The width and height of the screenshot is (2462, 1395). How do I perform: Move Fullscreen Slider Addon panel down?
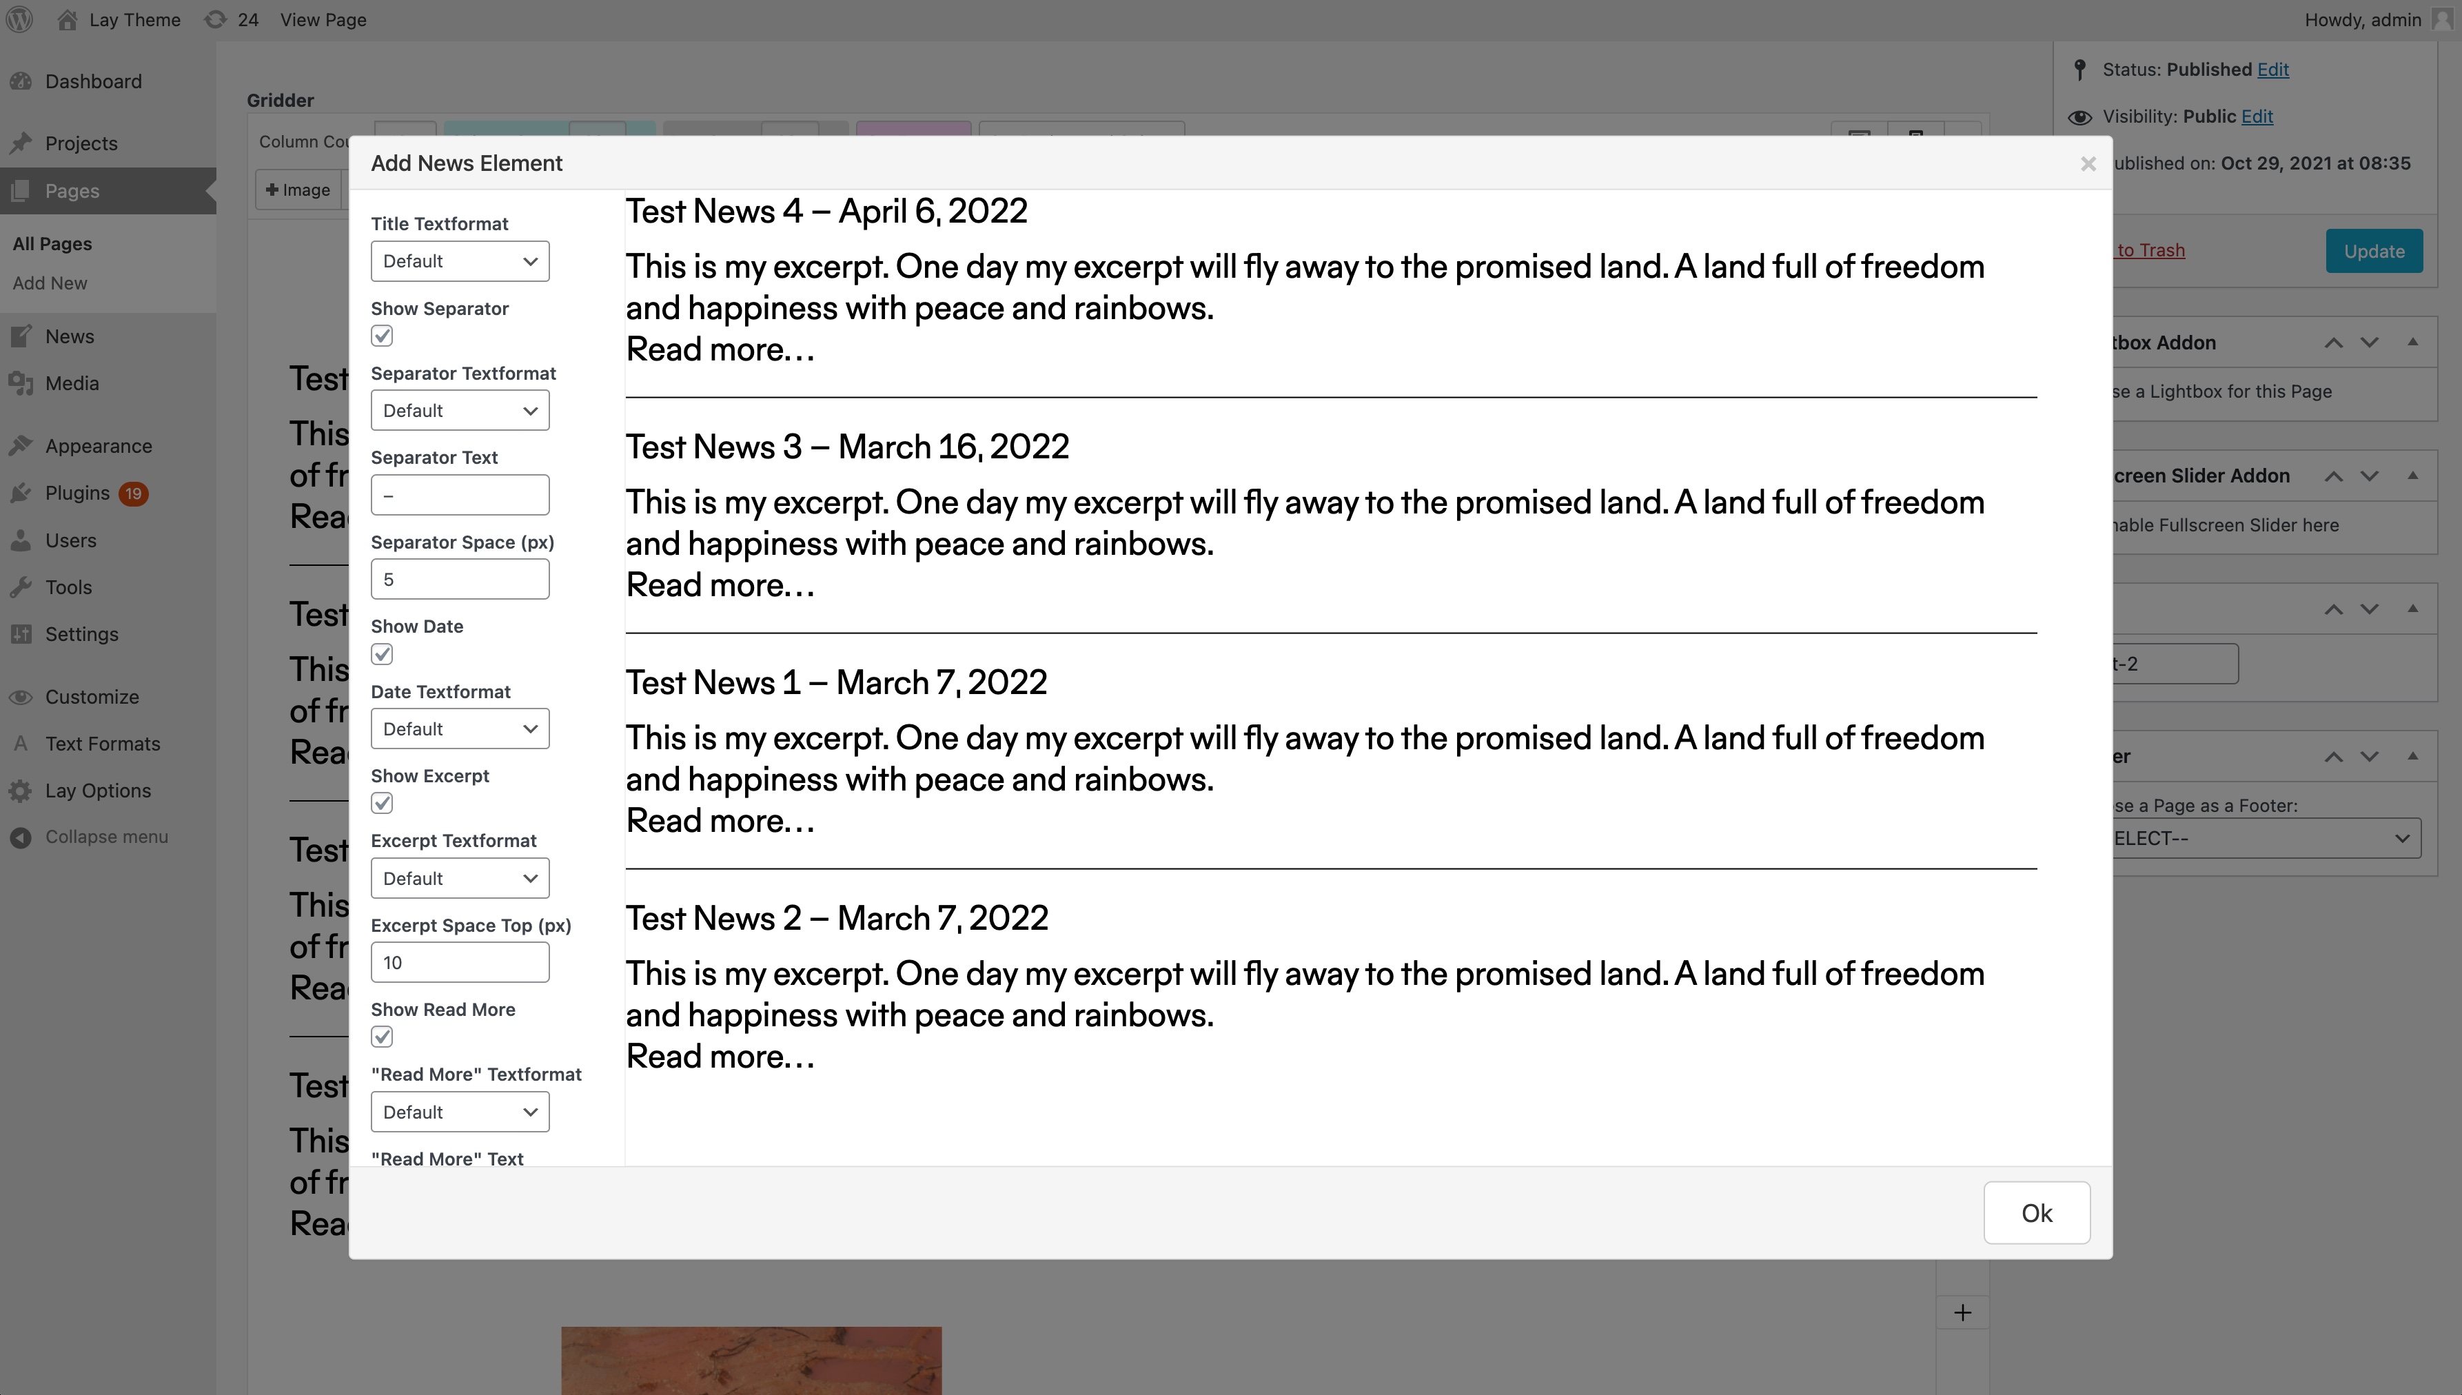2369,476
